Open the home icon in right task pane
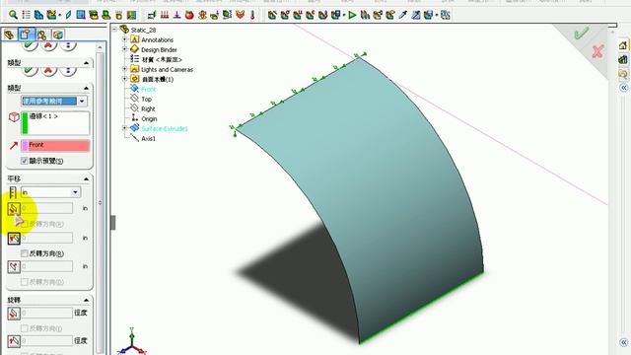 pos(623,45)
